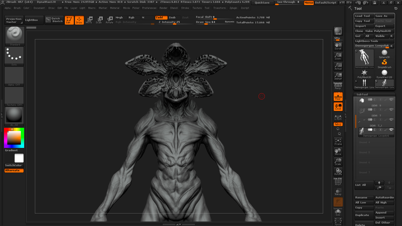Click the Duplicate subtool button
The height and width of the screenshot is (226, 402).
coord(364,215)
